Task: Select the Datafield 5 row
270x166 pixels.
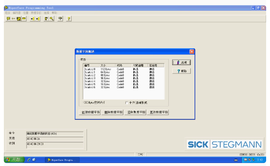Action: pos(123,84)
